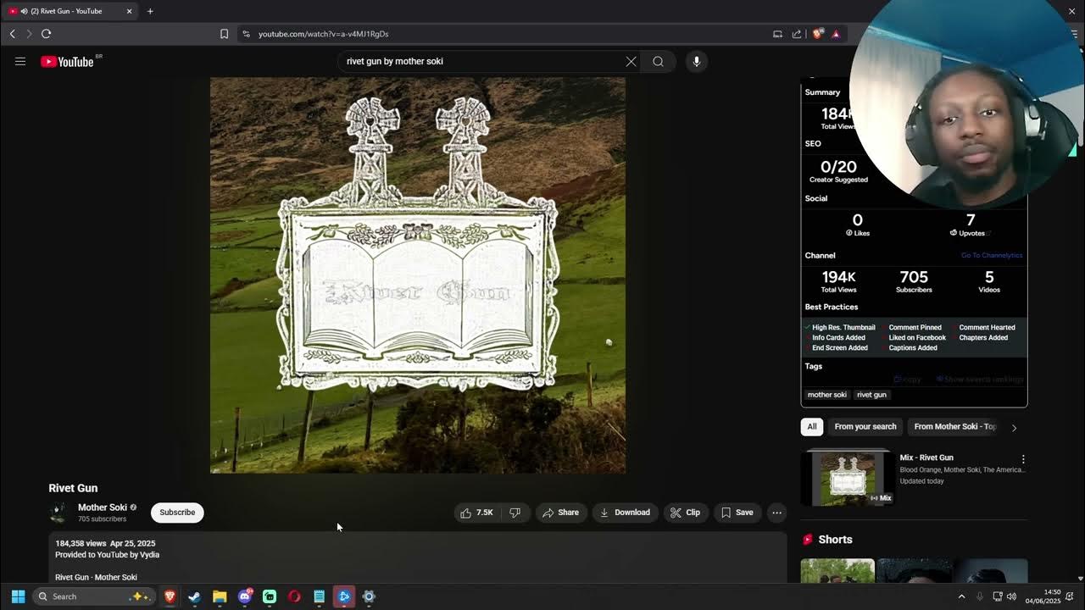Open Mix - Rivet Gun three-dot options
This screenshot has height=610, width=1085.
1023,459
